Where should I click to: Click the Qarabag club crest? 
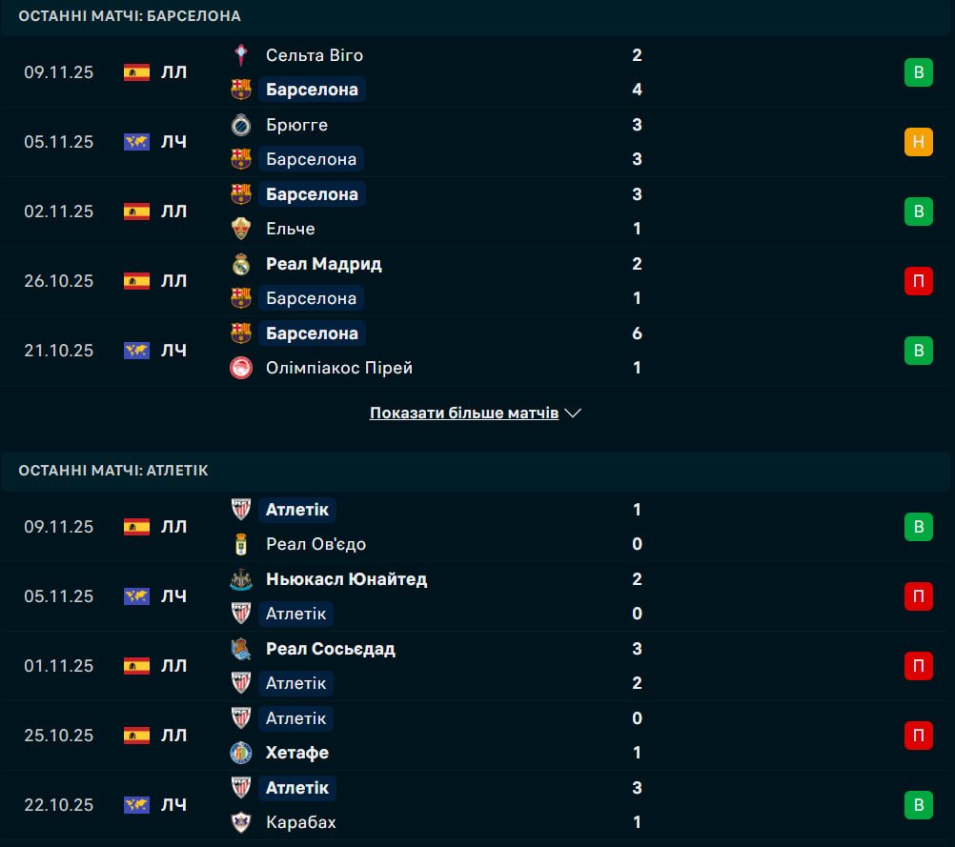pyautogui.click(x=241, y=822)
